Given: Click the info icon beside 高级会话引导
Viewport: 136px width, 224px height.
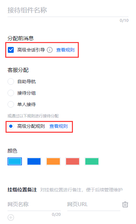Looking at the screenshot, I should point(50,50).
